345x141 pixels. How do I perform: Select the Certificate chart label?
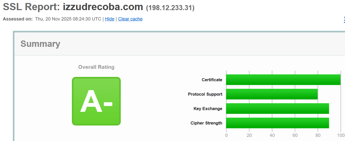pos(212,80)
